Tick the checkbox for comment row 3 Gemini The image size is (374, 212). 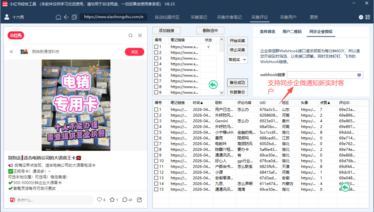tap(156, 121)
